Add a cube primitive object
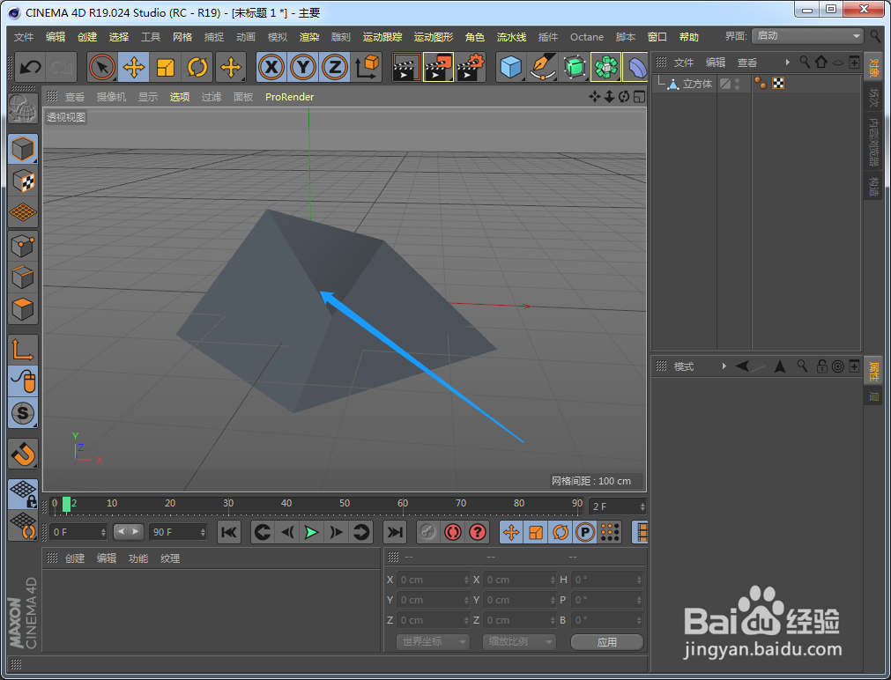Viewport: 891px width, 680px height. (x=511, y=68)
